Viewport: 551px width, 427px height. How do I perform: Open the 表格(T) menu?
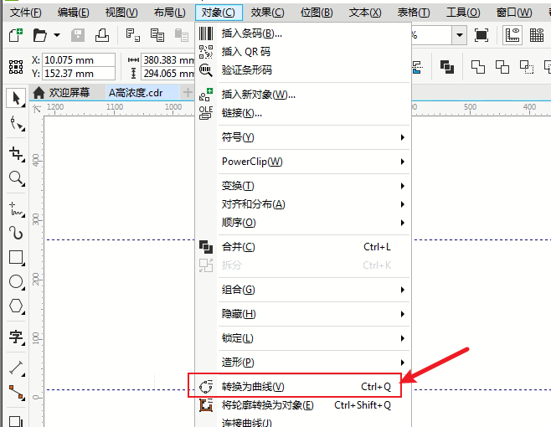point(414,13)
